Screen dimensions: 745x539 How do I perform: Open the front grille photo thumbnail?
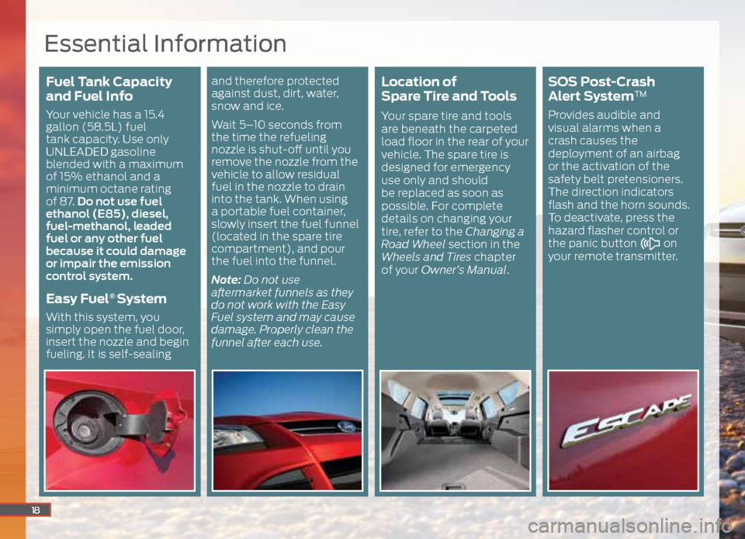pyautogui.click(x=287, y=430)
